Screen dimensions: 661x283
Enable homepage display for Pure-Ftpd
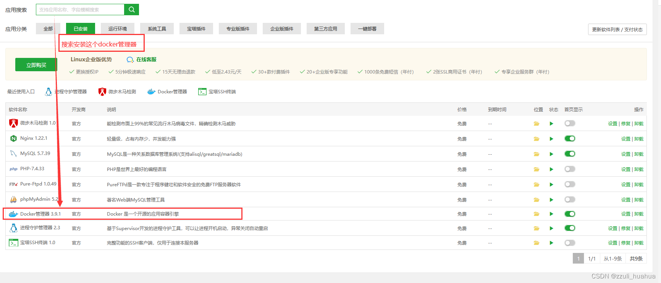570,184
